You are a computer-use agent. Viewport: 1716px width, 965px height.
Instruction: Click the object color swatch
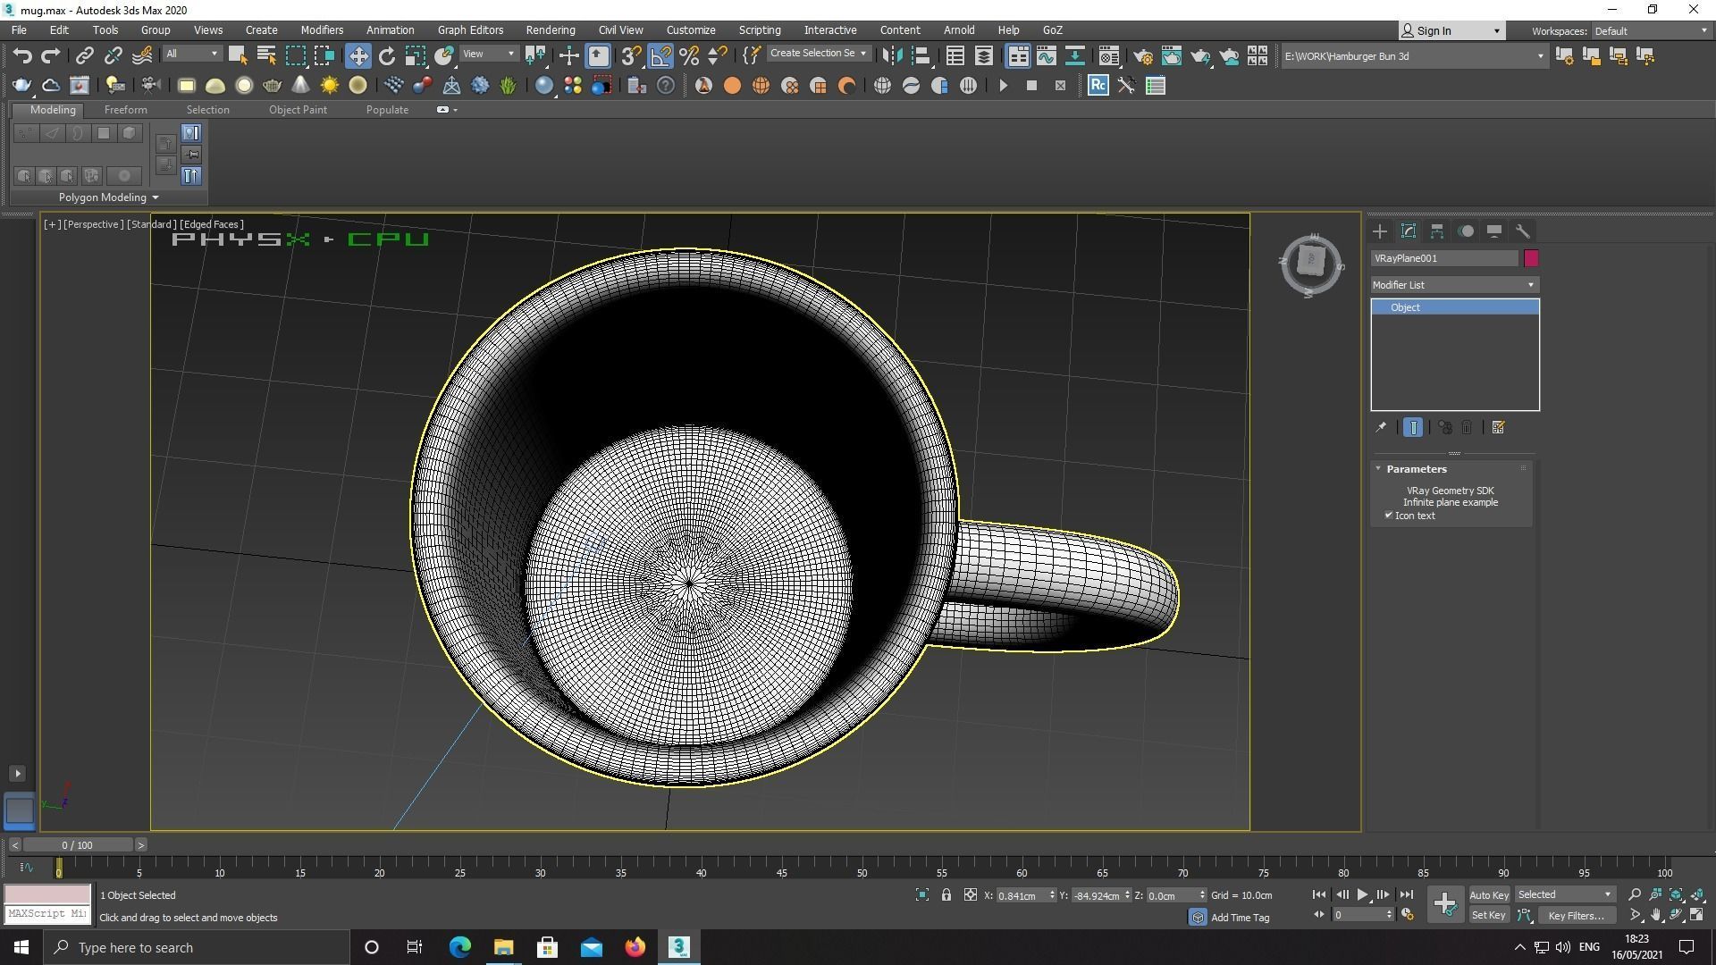1531,258
